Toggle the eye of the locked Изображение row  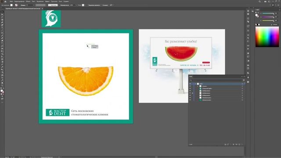190,93
